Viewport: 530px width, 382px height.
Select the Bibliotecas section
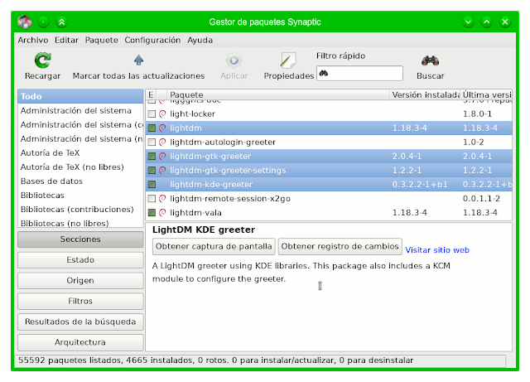pos(80,196)
